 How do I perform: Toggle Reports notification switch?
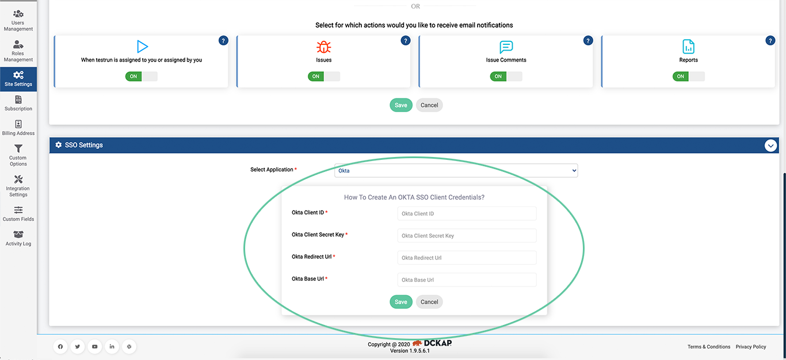pyautogui.click(x=688, y=76)
